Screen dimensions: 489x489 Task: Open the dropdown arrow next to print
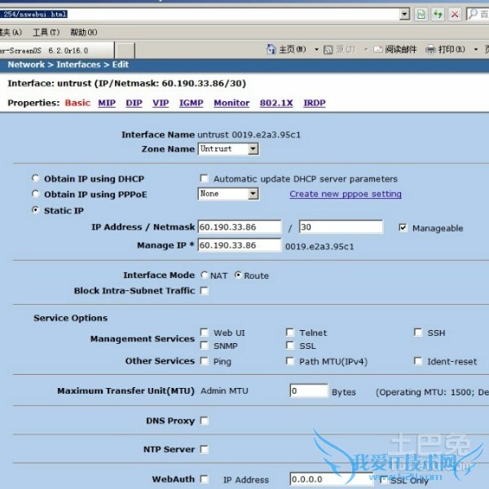click(476, 49)
